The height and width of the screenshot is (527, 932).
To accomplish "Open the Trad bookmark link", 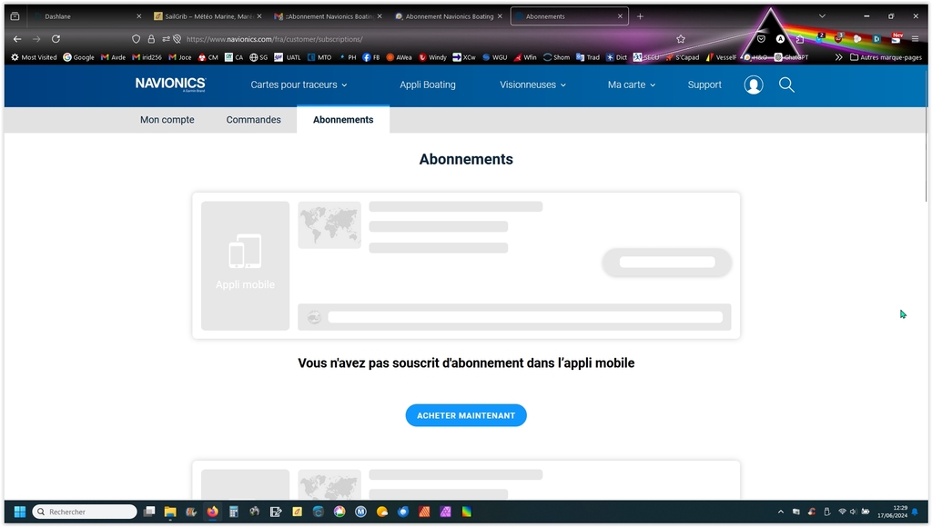I will pyautogui.click(x=587, y=57).
